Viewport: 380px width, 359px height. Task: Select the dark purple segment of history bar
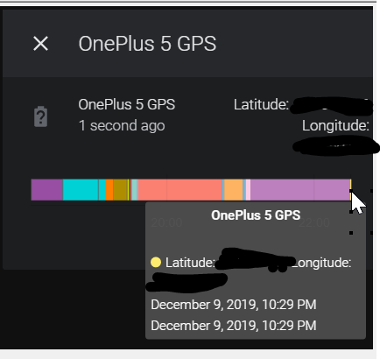pyautogui.click(x=47, y=190)
